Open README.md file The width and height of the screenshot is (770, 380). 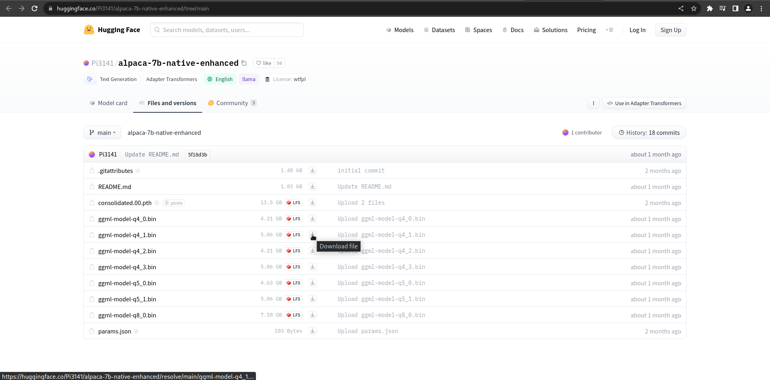115,187
